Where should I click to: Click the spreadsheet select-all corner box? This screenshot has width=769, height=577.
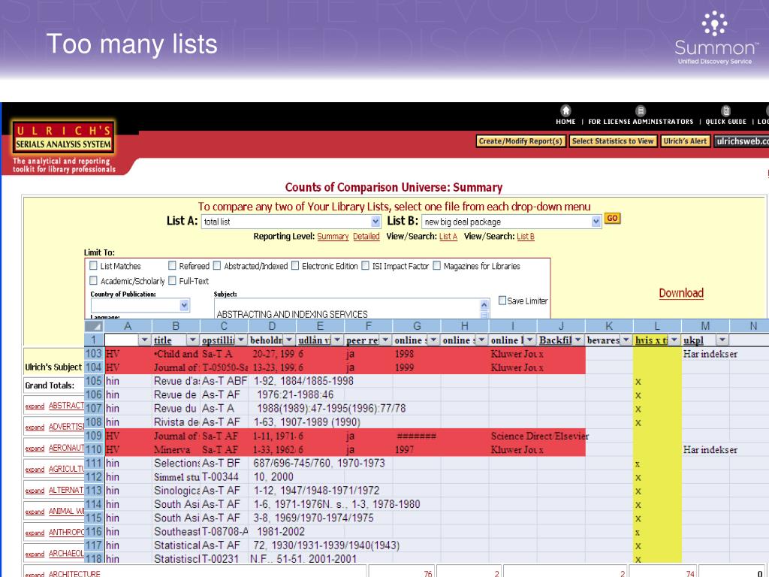[x=94, y=326]
